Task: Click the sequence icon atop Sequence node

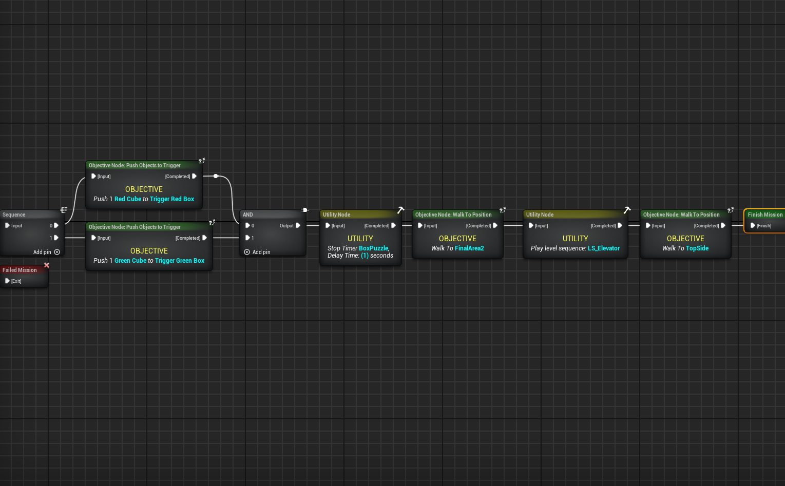Action: (64, 210)
